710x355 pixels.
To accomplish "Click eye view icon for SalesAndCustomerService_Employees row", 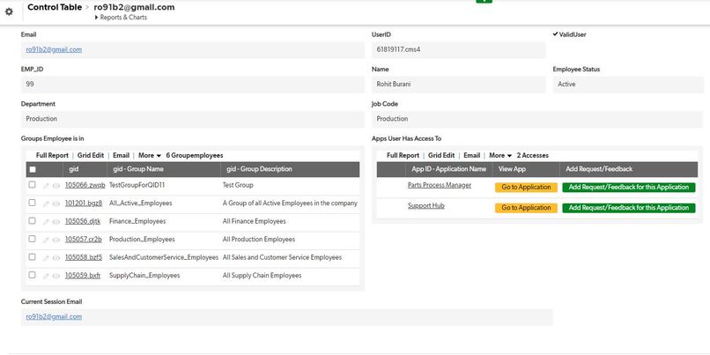I will 56,258.
